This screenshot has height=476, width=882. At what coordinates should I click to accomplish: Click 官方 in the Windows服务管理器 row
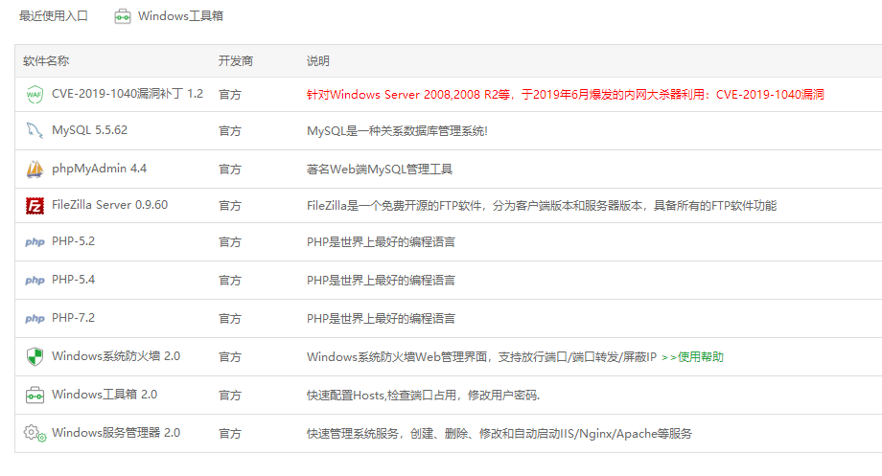[229, 433]
